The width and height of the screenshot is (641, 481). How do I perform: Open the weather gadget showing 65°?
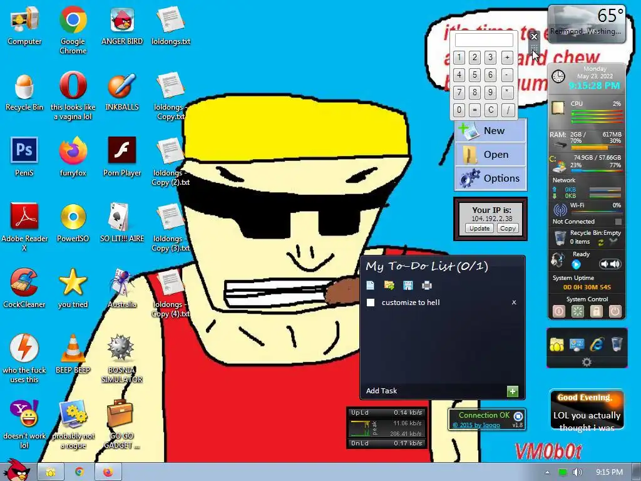tap(587, 23)
